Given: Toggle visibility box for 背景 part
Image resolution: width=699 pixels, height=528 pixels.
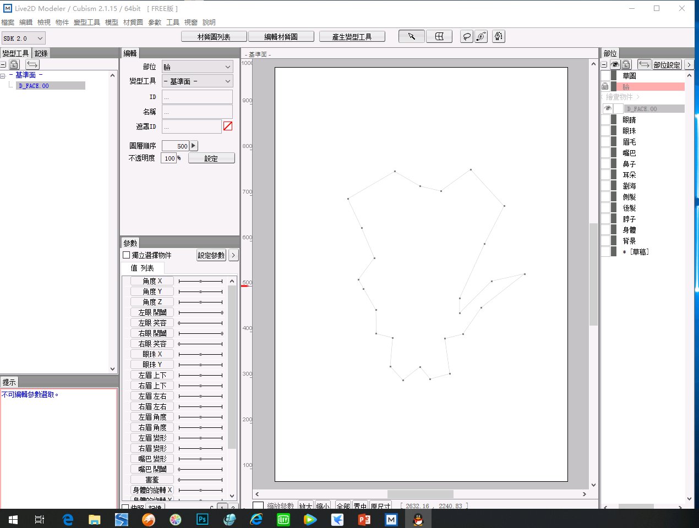Looking at the screenshot, I should pyautogui.click(x=605, y=240).
